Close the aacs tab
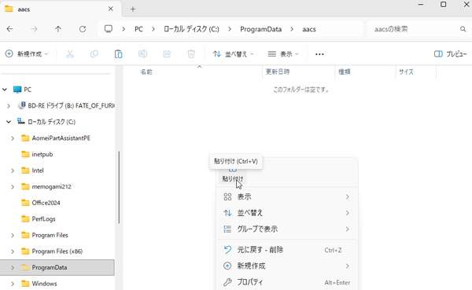472x290 pixels. click(x=110, y=9)
